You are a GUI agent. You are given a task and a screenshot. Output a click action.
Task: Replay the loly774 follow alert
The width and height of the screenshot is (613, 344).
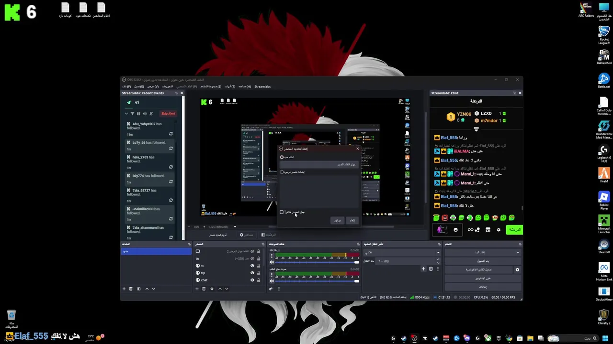(171, 182)
